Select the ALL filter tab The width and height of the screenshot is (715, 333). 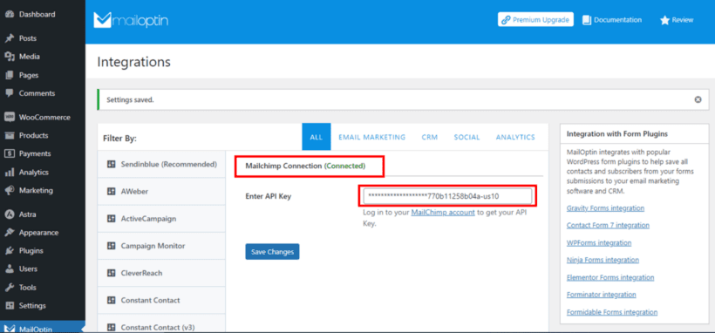317,137
